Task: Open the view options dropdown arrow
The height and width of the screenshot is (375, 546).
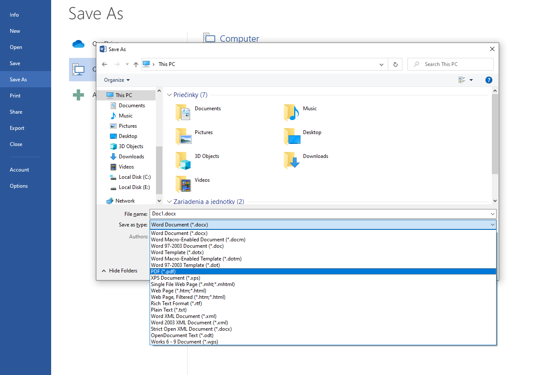Action: coord(471,80)
